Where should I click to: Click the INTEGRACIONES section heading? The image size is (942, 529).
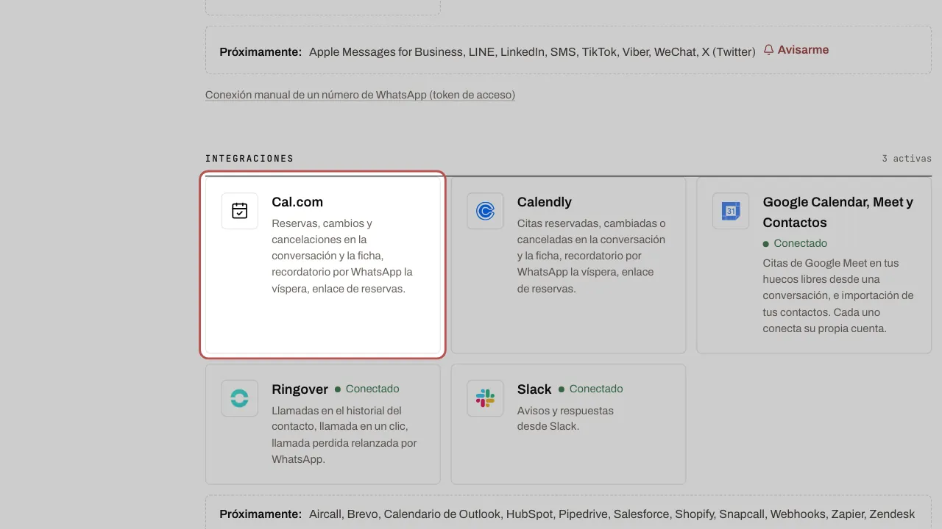(249, 159)
